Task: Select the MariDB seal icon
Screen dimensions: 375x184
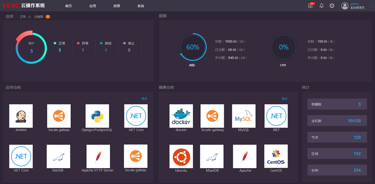Action: pos(59,156)
